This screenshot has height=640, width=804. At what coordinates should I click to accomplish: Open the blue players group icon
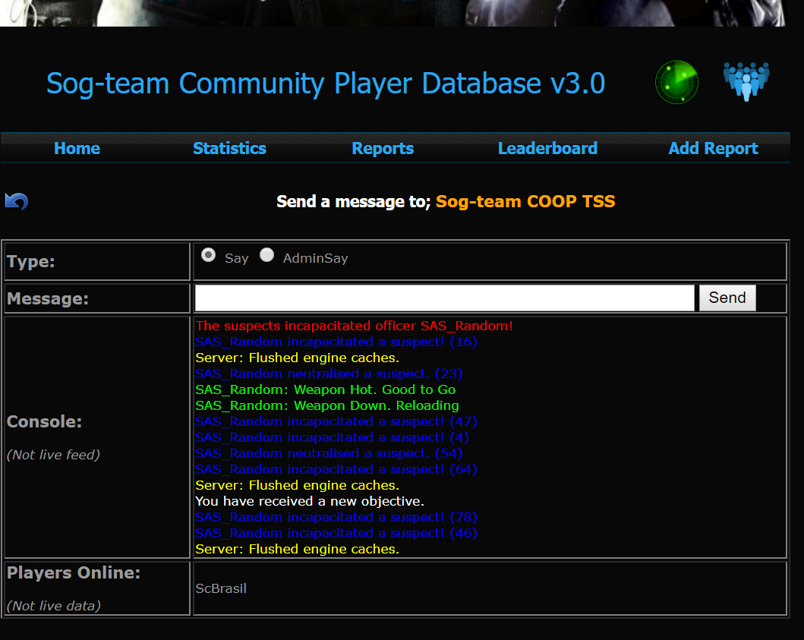pyautogui.click(x=746, y=81)
